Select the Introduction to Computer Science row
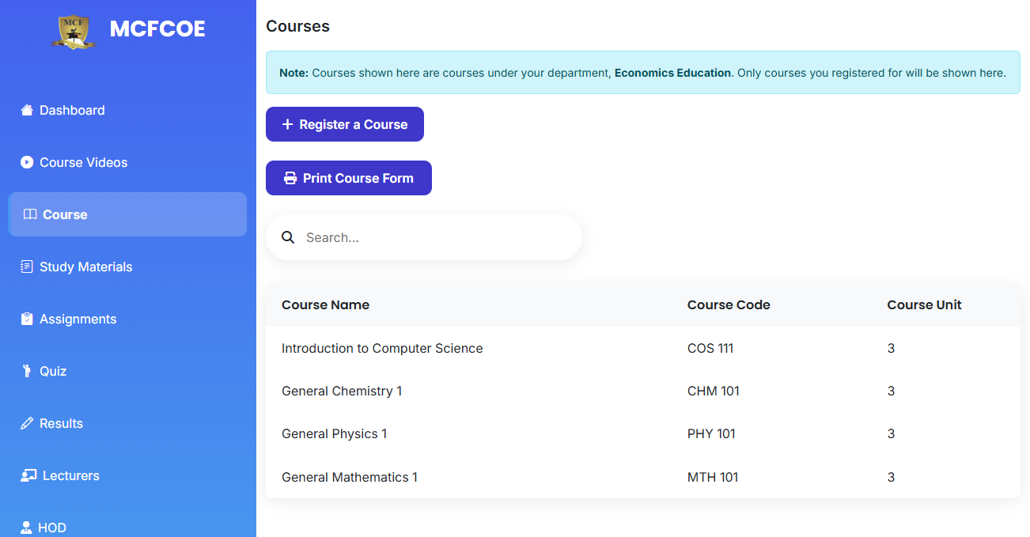Image resolution: width=1030 pixels, height=537 pixels. 382,348
